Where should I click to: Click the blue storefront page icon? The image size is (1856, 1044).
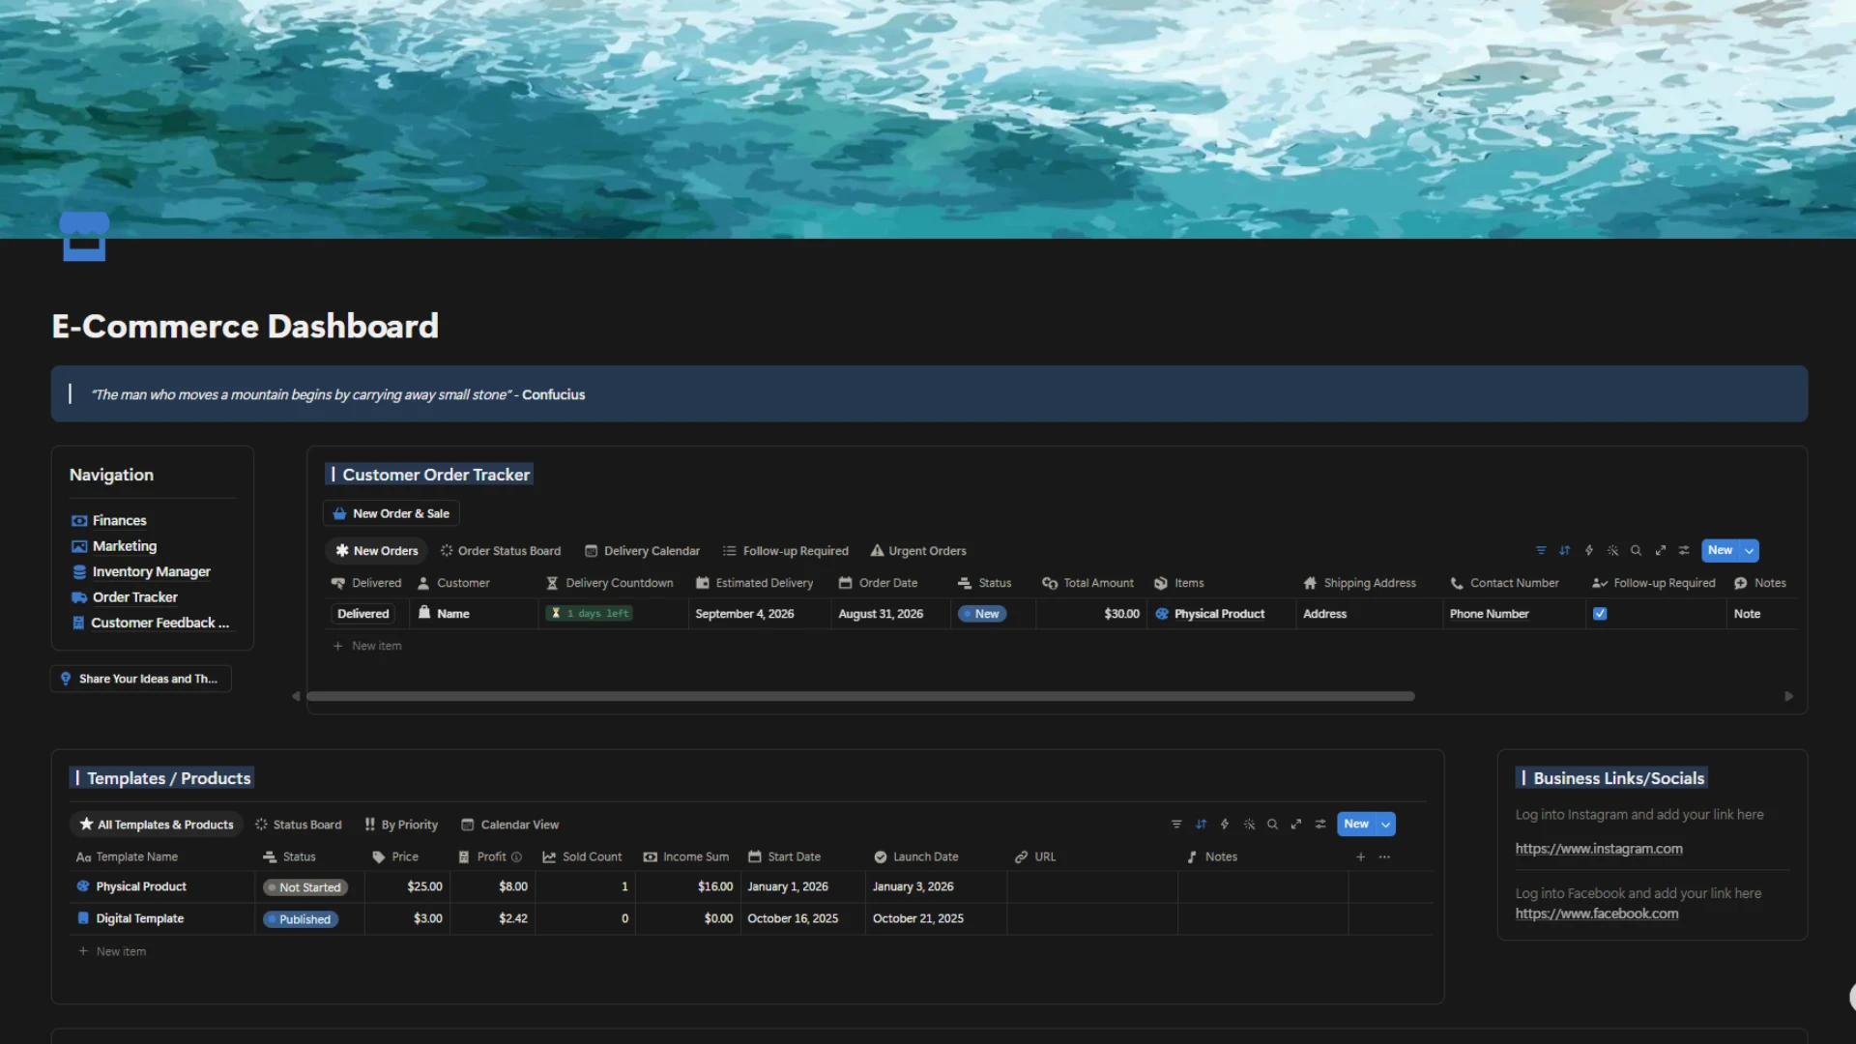[84, 237]
